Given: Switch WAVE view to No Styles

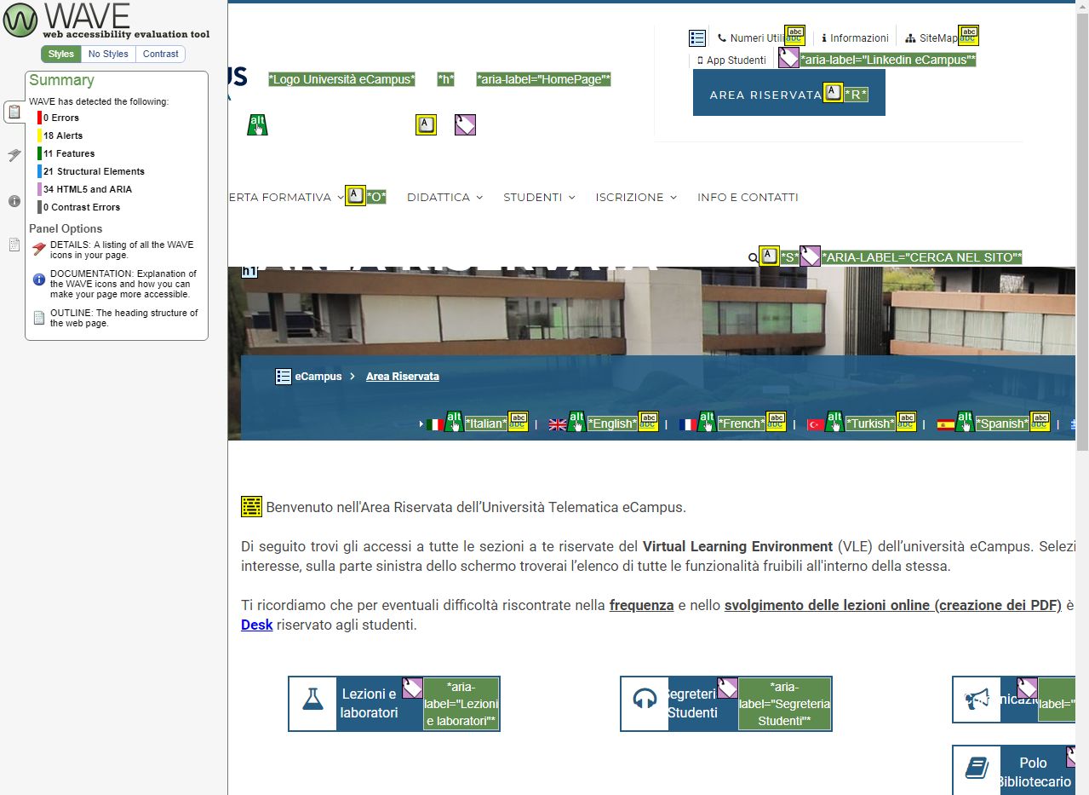Looking at the screenshot, I should 108,54.
